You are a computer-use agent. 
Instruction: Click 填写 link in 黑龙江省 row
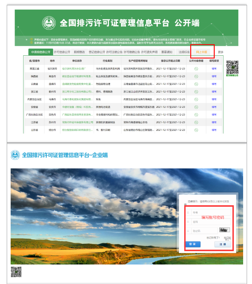(x=214, y=69)
